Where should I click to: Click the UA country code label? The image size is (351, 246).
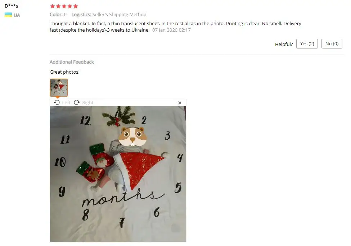click(17, 15)
